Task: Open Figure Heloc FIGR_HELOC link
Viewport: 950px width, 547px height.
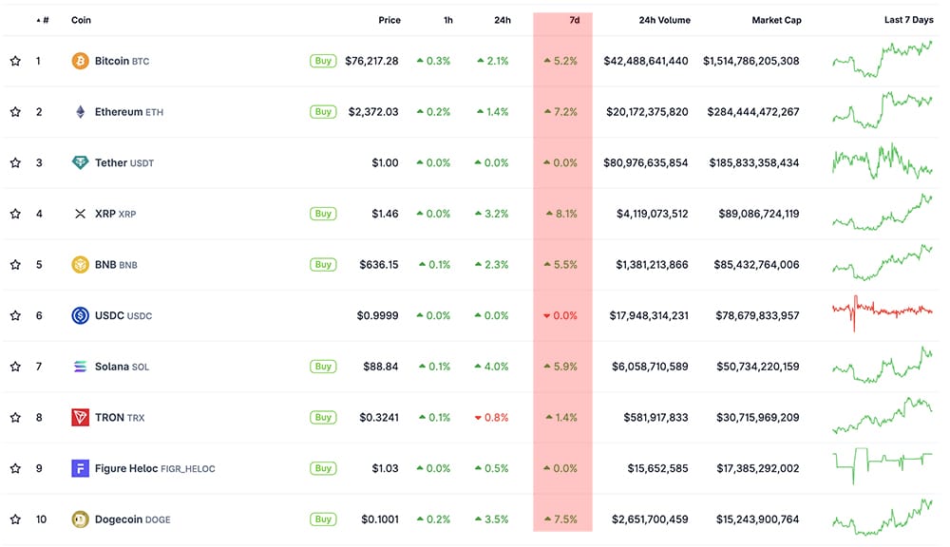Action: (x=155, y=467)
